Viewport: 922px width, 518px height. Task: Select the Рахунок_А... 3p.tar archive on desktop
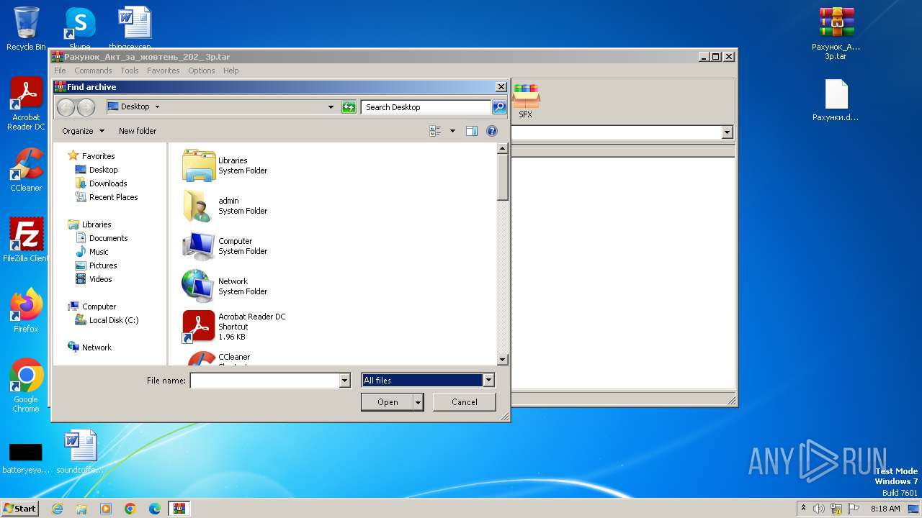[836, 34]
